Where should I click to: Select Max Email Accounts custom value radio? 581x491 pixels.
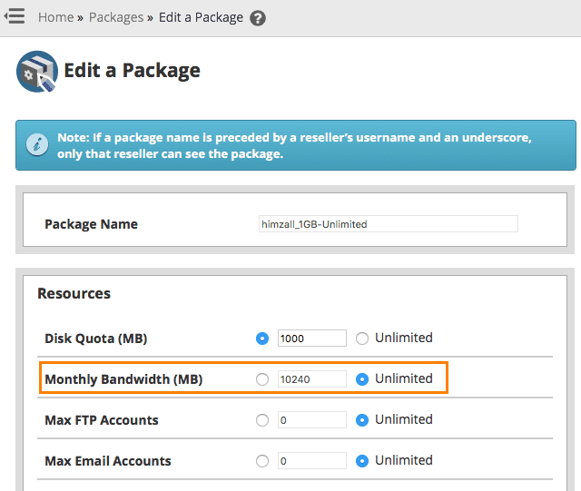[x=262, y=461]
